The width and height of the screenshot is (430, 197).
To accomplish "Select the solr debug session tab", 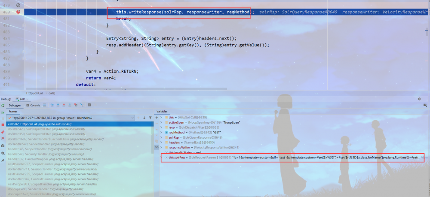I will pos(23,99).
